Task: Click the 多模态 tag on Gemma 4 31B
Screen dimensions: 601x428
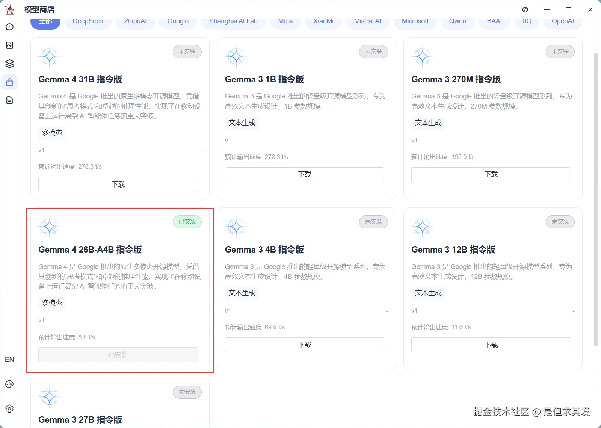Action: [x=51, y=133]
